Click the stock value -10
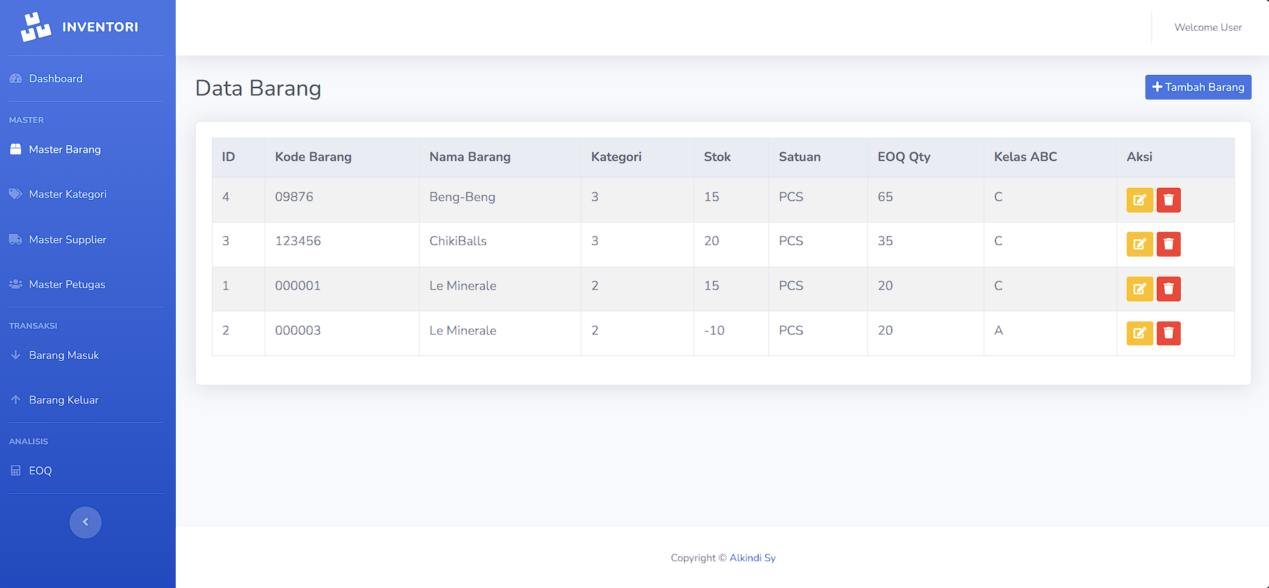Viewport: 1269px width, 588px height. point(714,331)
